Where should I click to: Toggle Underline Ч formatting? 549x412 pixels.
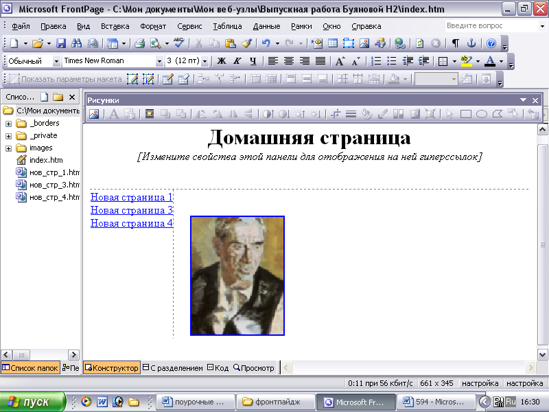pos(253,61)
